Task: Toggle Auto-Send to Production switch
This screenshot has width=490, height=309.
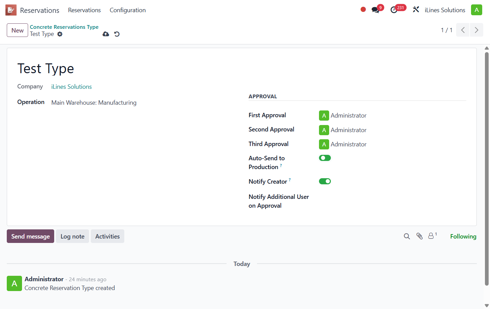Action: [325, 158]
